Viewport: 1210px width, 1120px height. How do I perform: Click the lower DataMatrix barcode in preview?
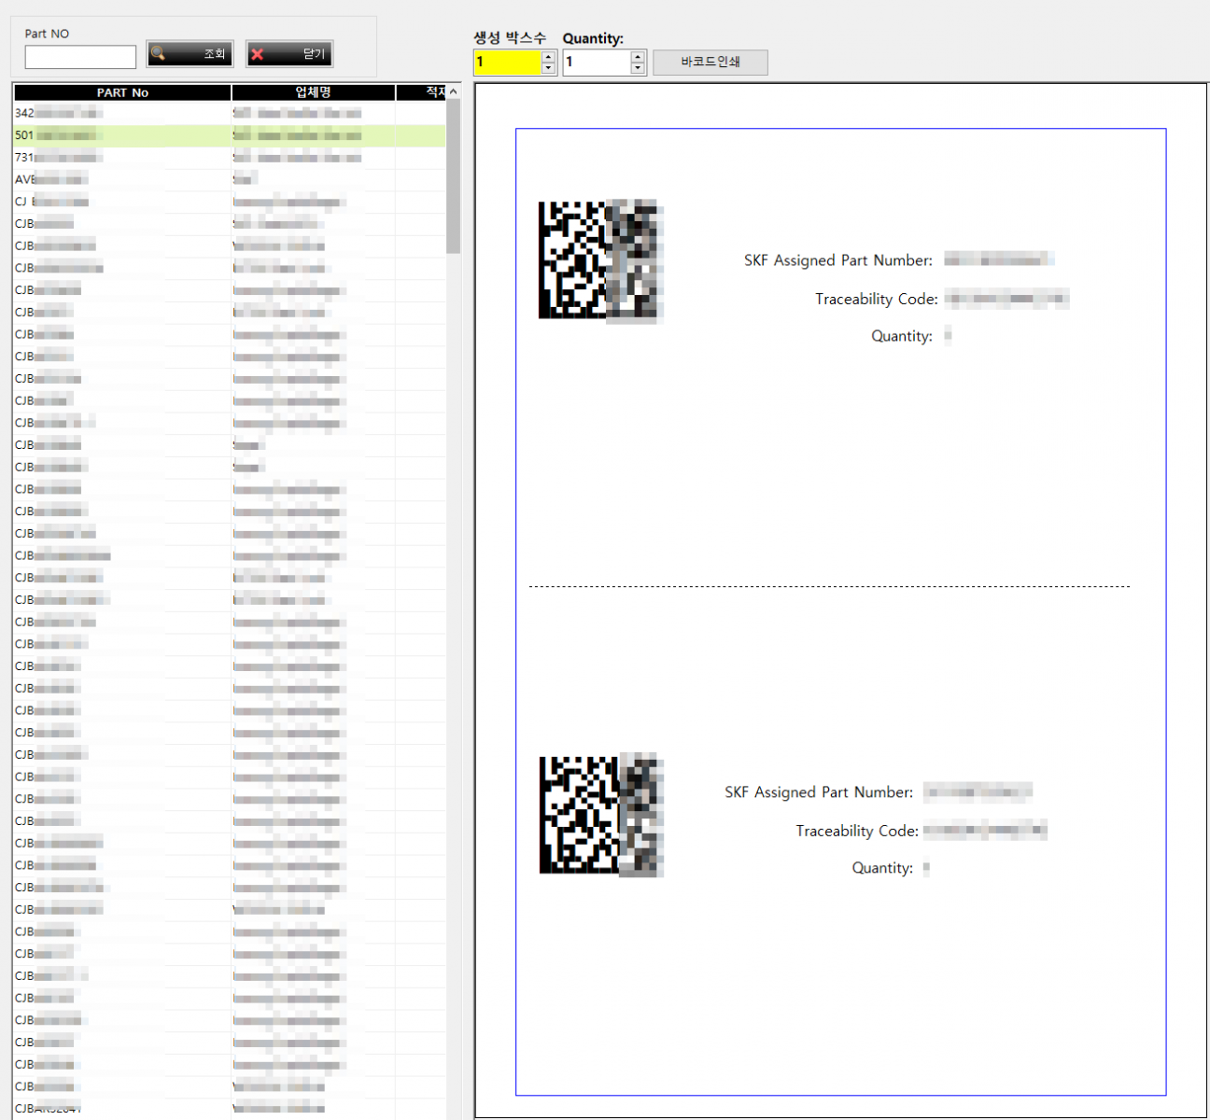tap(601, 815)
